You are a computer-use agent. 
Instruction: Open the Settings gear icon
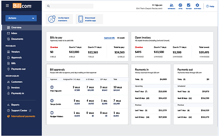(x=197, y=5)
